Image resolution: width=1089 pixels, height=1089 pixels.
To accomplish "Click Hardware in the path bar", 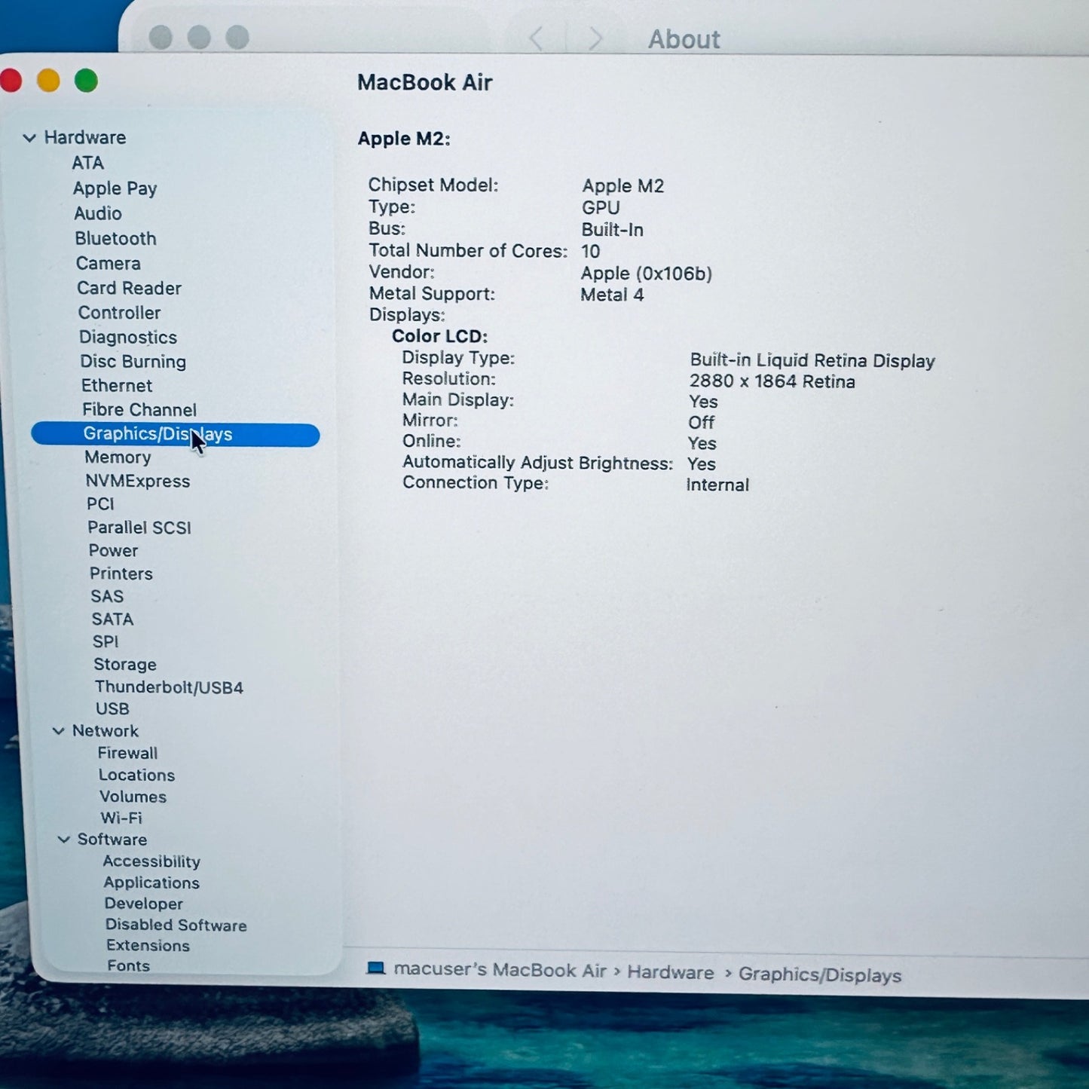I will 671,973.
